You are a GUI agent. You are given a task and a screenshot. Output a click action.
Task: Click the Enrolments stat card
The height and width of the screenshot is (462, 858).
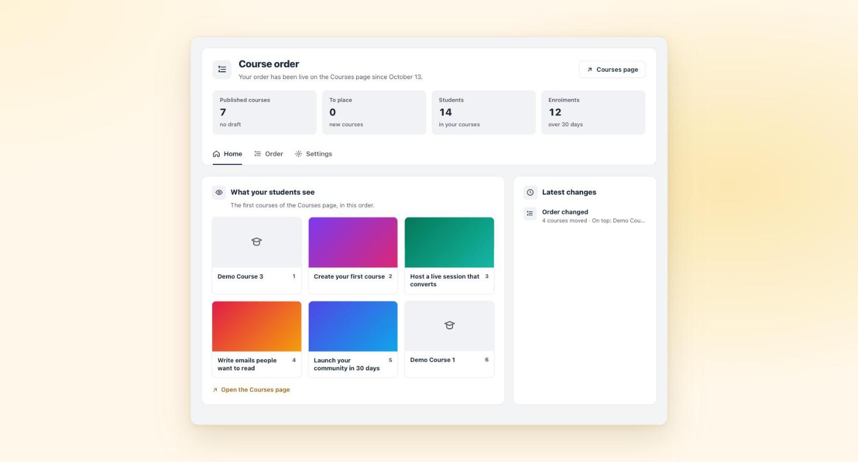pos(593,113)
